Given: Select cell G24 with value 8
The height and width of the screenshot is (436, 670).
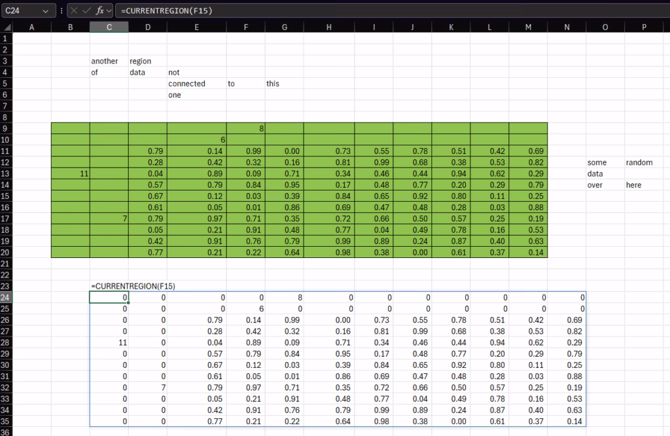Looking at the screenshot, I should tap(284, 297).
